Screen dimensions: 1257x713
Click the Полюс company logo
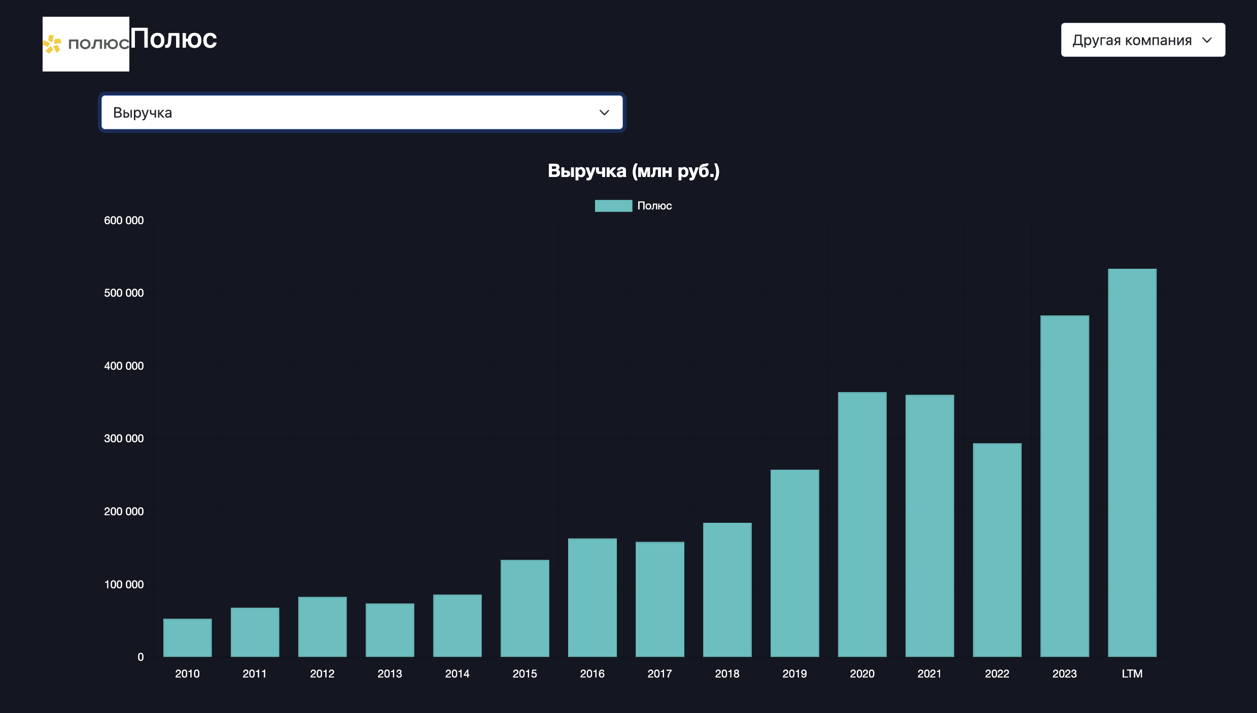86,44
